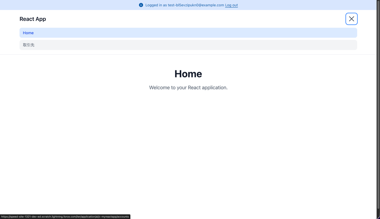The height and width of the screenshot is (219, 380).
Task: Click the large Home page heading
Action: [x=188, y=74]
